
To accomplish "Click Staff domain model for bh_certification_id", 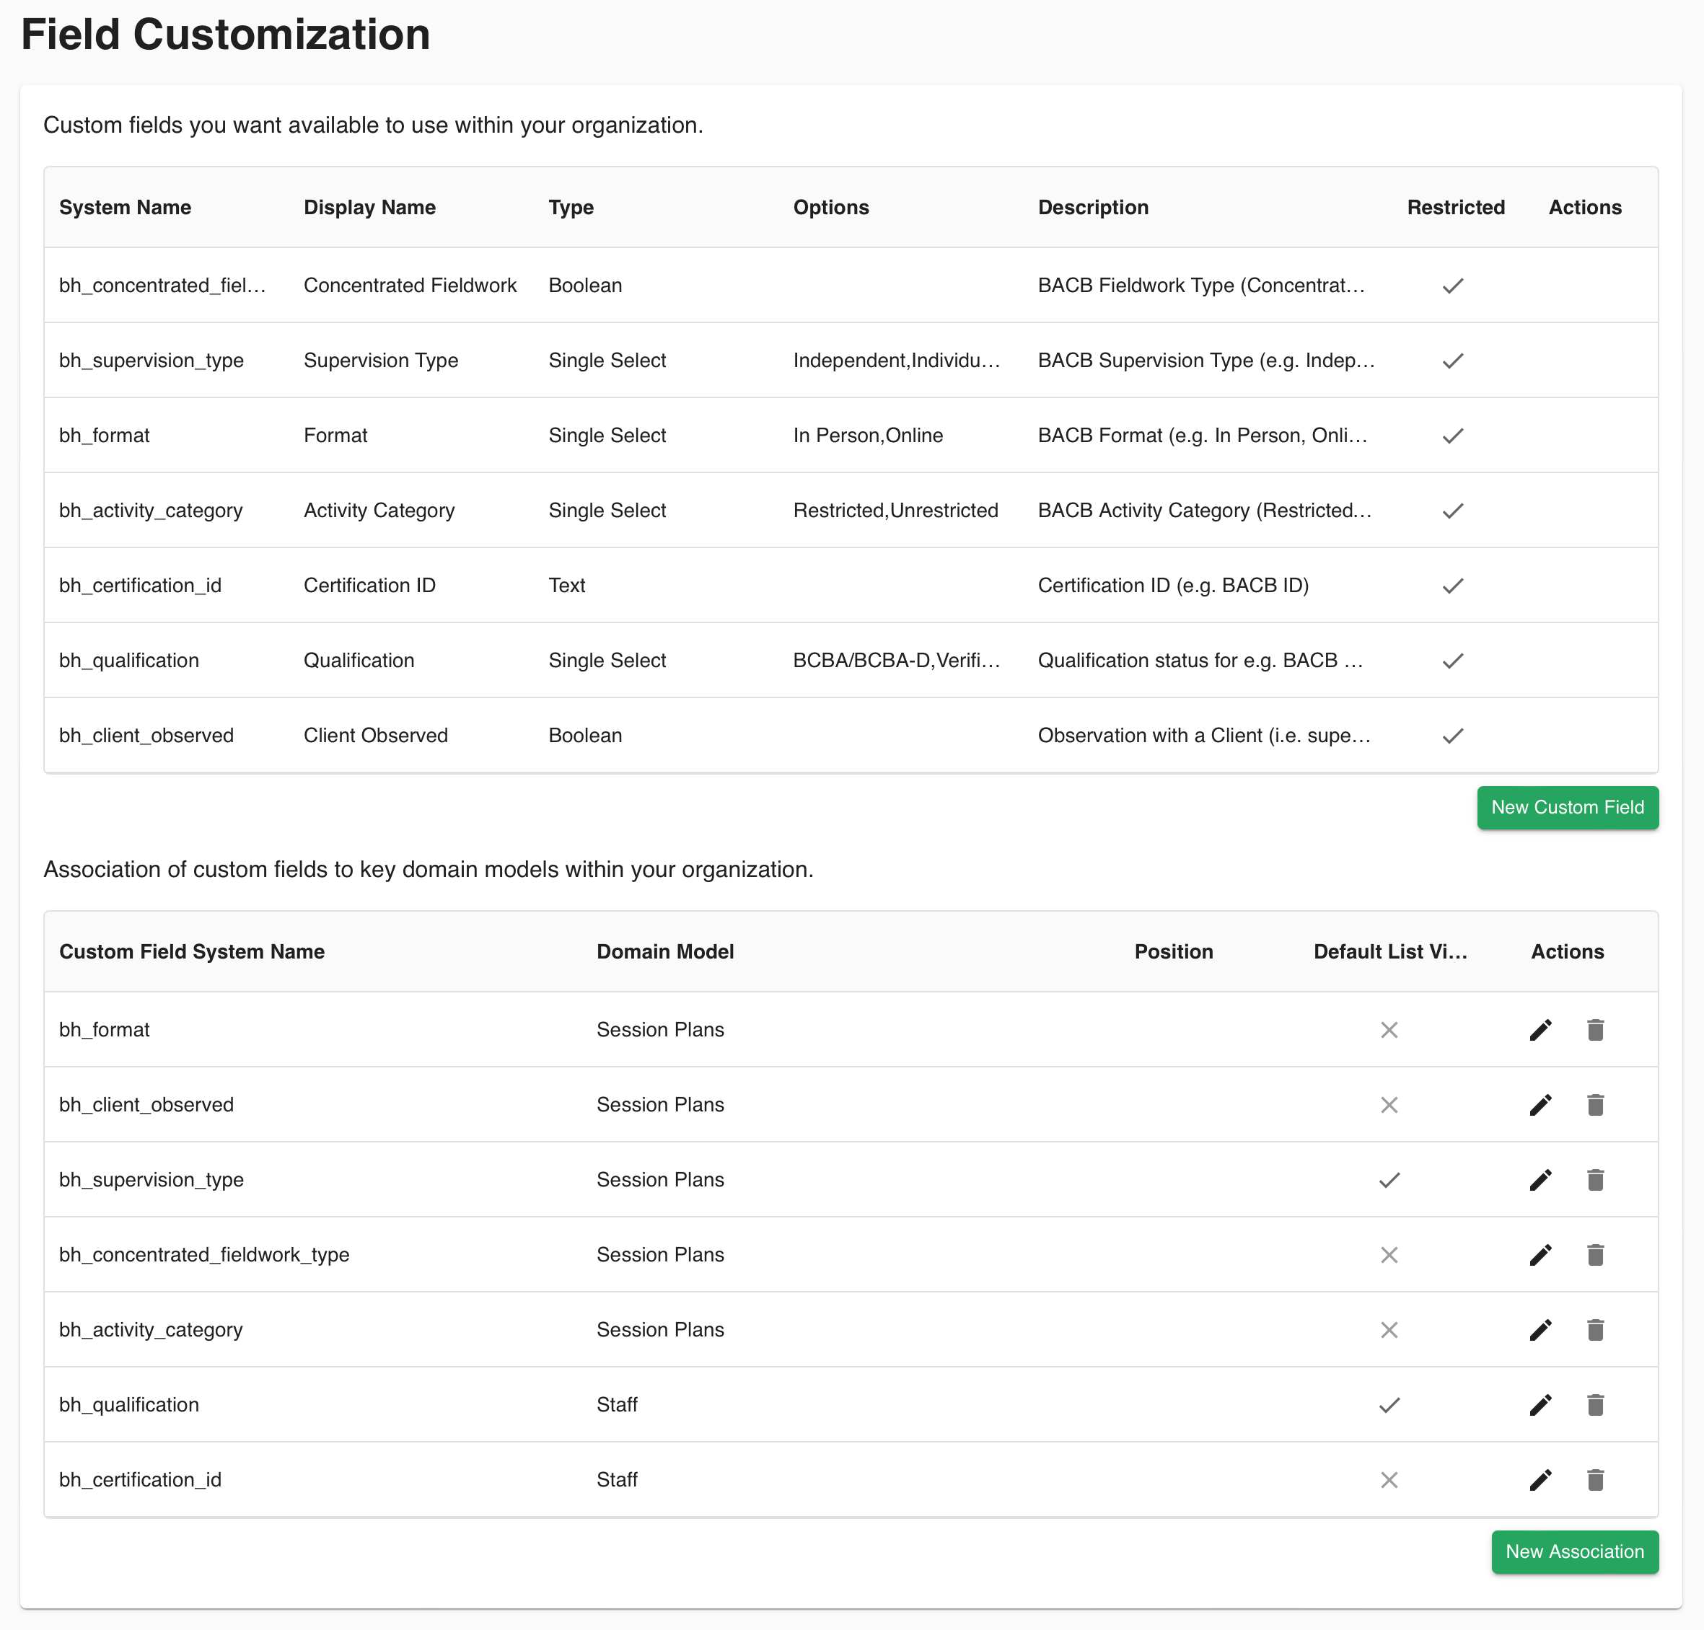I will click(617, 1480).
